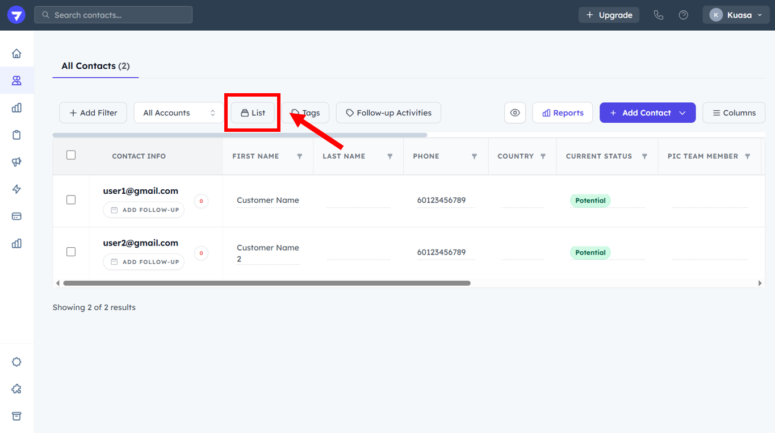Check the select-all contacts checkbox
775x433 pixels.
point(71,155)
